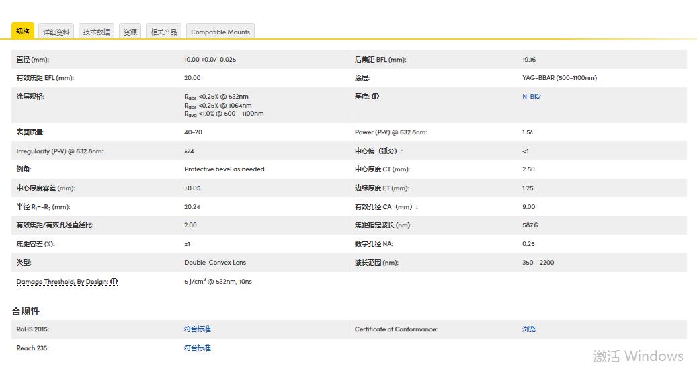
Task: Show info for Damage Threshold, By Design
Action: pyautogui.click(x=114, y=281)
